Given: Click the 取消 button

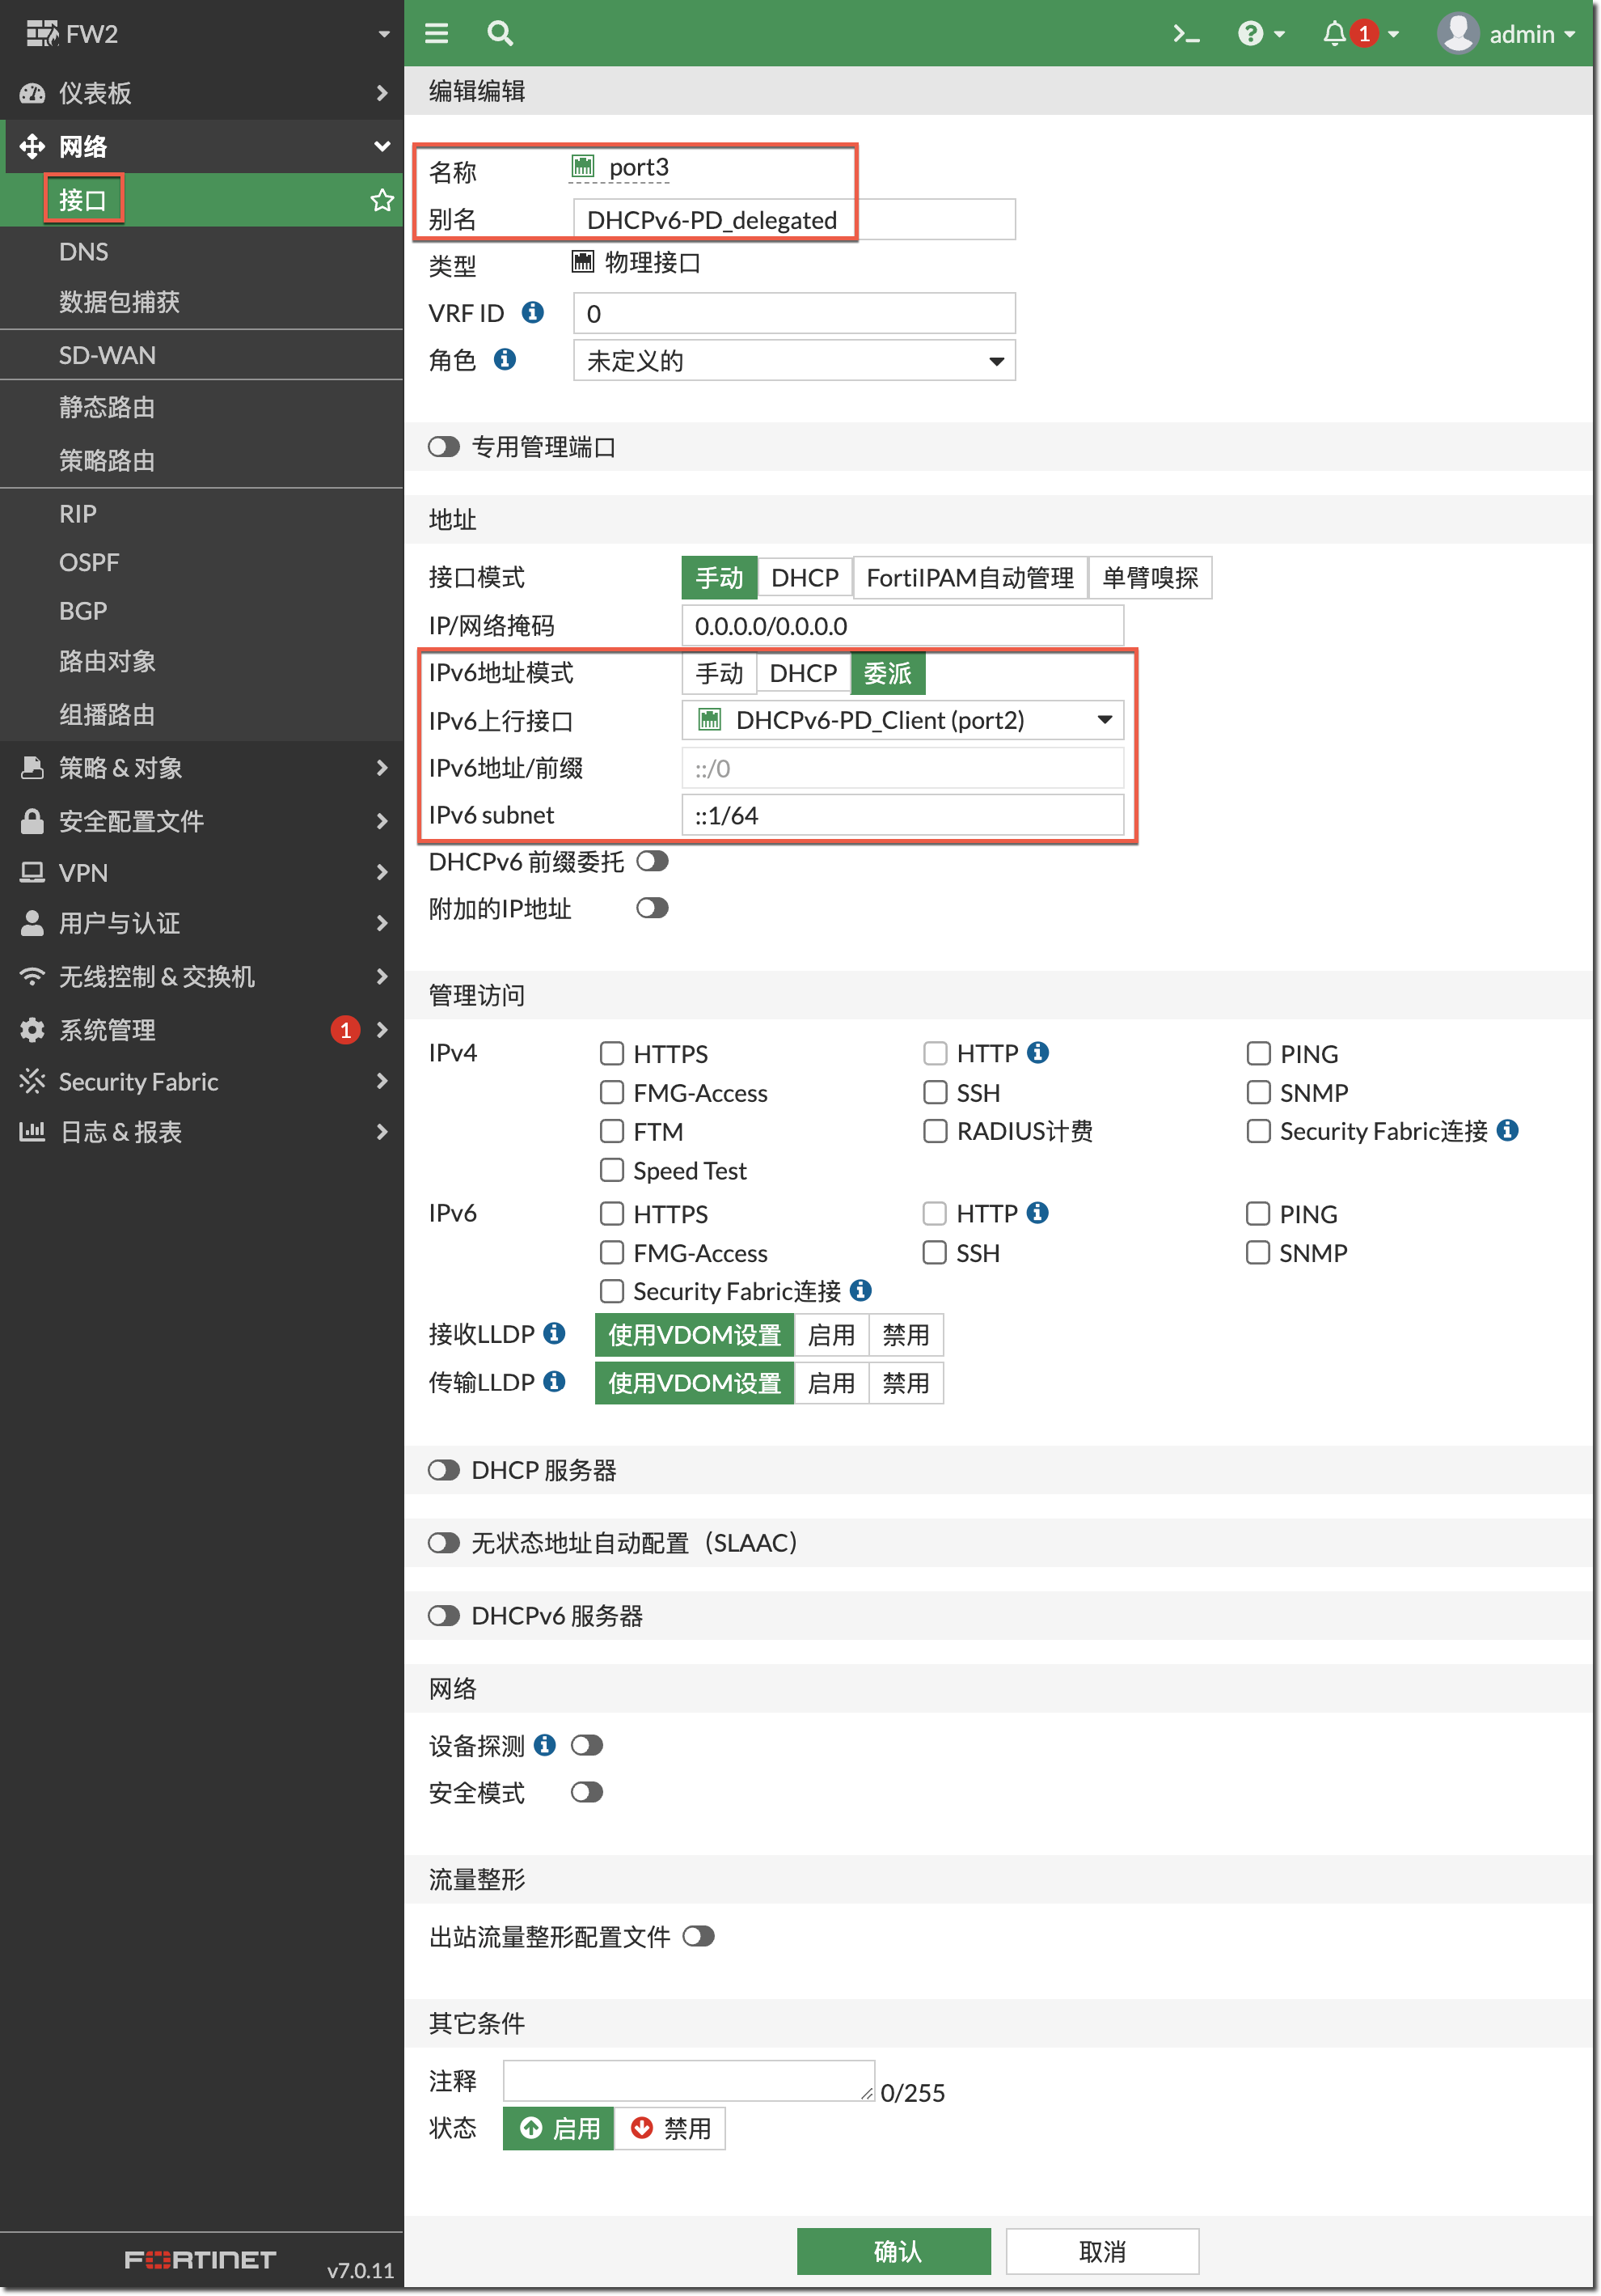Looking at the screenshot, I should point(1101,2250).
